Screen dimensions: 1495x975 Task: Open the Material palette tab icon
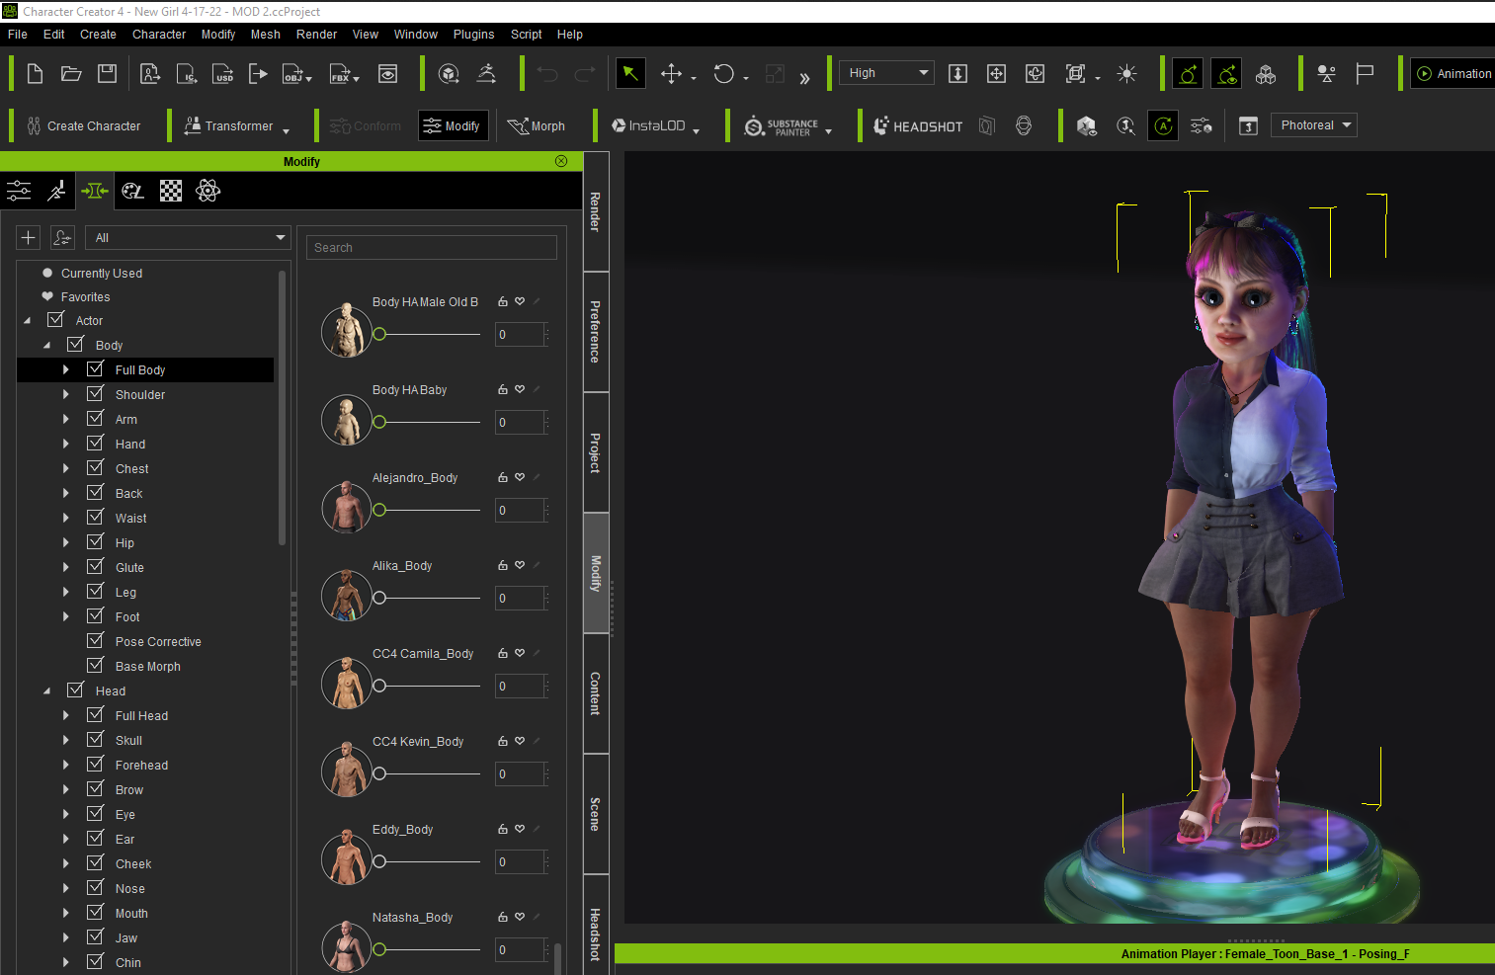click(132, 191)
